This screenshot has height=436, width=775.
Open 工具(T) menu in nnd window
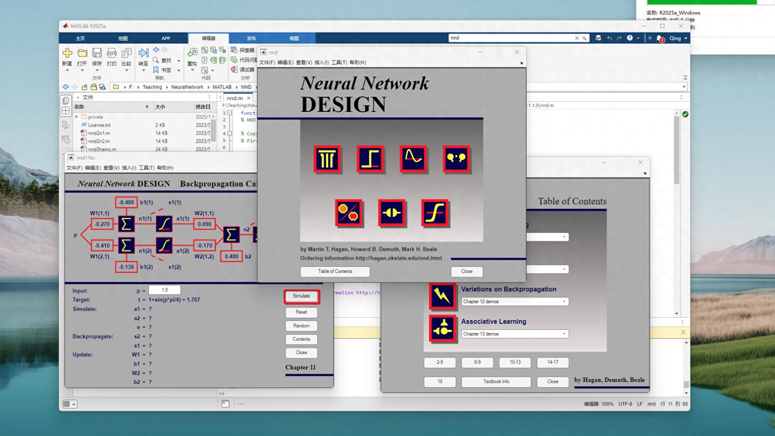coord(339,63)
